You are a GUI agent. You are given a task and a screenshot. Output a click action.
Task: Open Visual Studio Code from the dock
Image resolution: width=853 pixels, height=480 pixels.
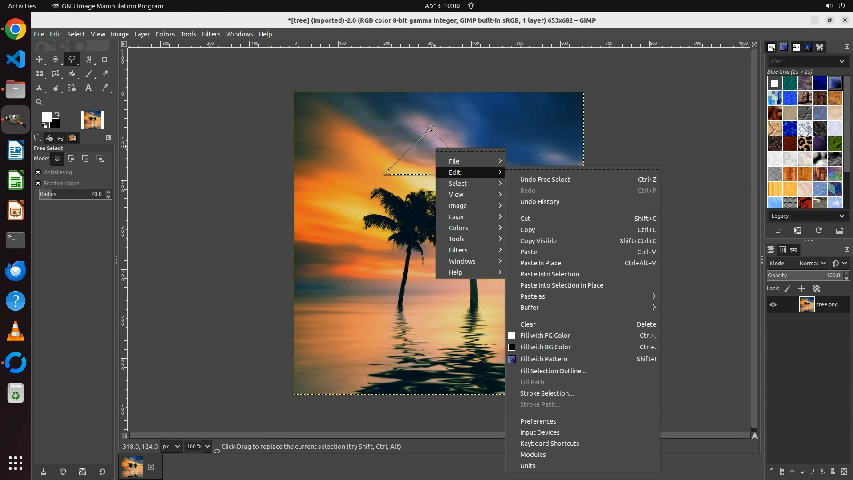[16, 59]
